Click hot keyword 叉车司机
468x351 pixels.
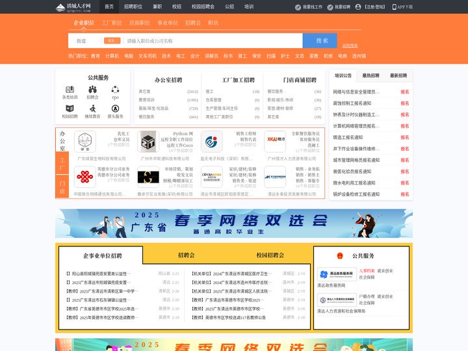coord(148,56)
